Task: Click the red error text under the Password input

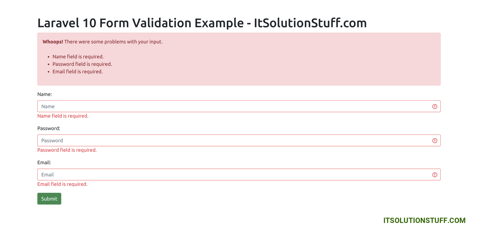Action: pyautogui.click(x=67, y=150)
